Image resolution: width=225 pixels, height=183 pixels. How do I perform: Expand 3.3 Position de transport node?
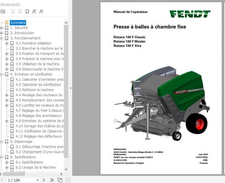pos(7,54)
